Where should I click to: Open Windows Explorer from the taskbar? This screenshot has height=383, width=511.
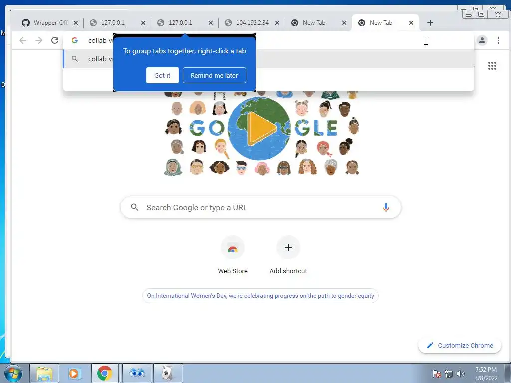pos(44,373)
